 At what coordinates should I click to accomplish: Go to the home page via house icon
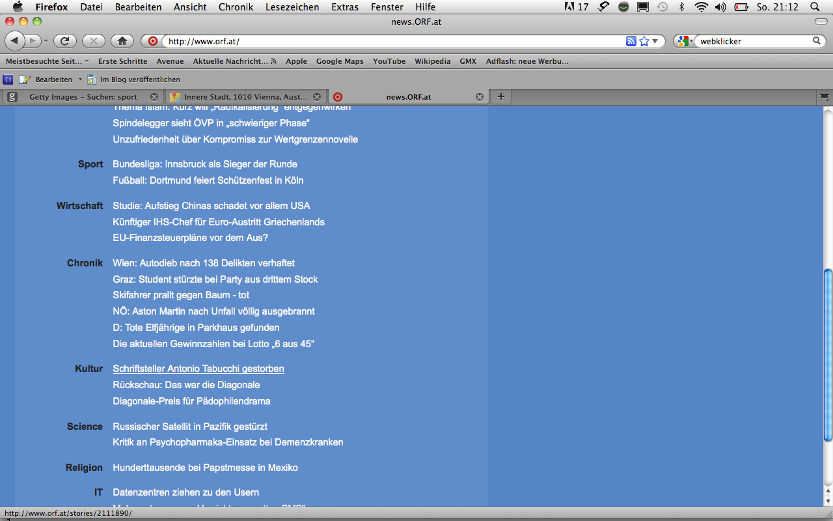point(122,41)
